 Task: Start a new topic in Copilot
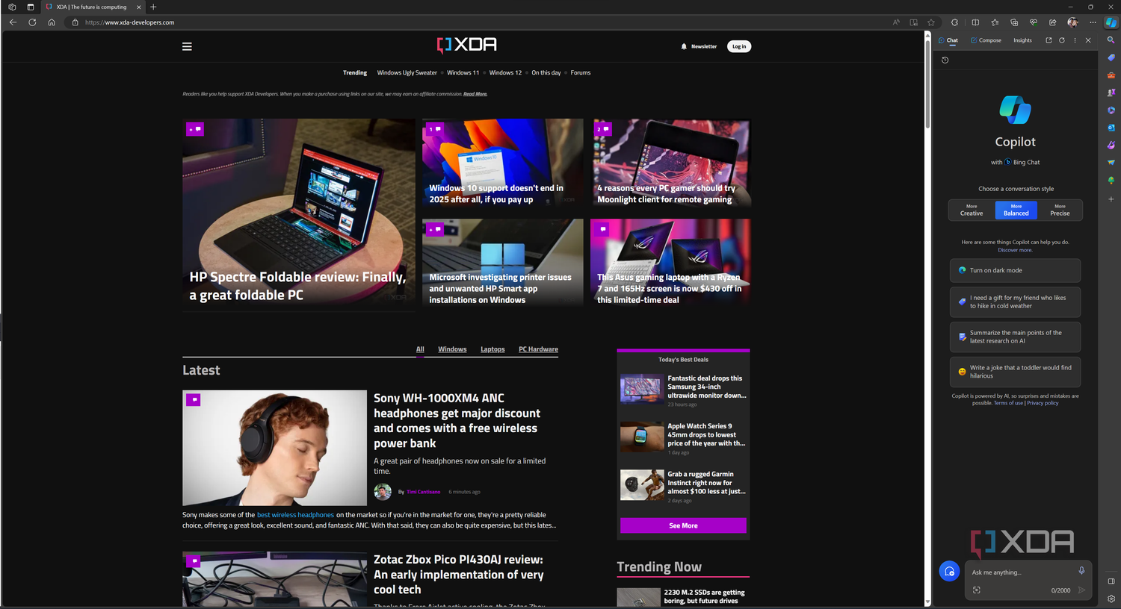(x=949, y=572)
